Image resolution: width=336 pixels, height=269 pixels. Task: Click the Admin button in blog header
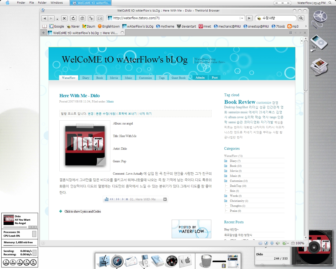[x=200, y=77]
